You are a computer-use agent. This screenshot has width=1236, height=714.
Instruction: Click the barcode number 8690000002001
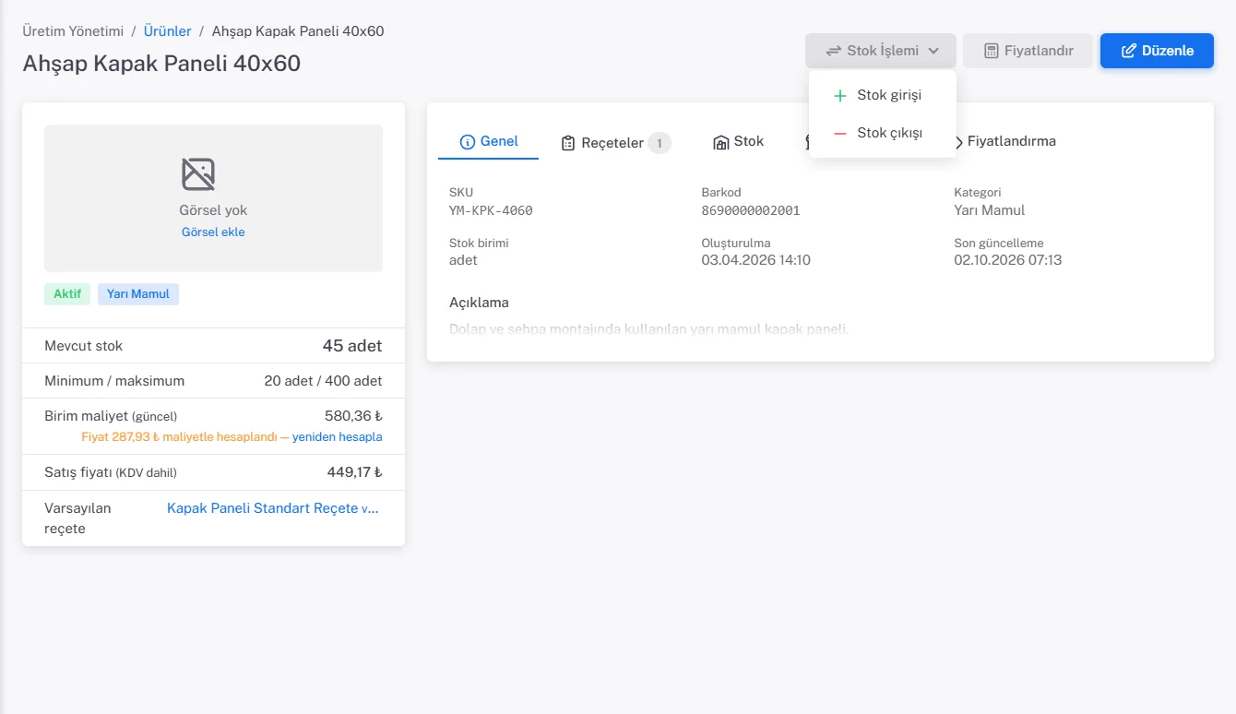tap(751, 210)
